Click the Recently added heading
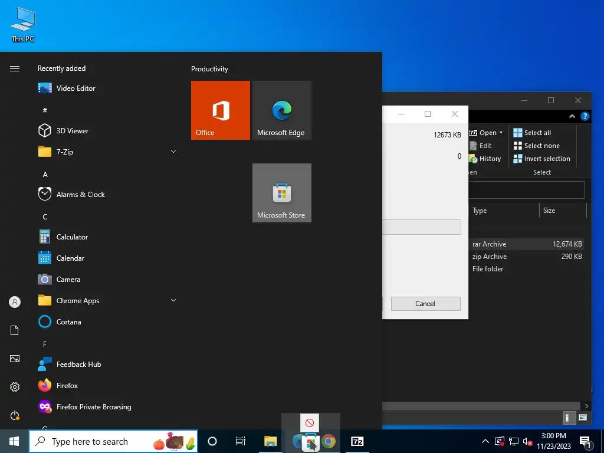This screenshot has width=604, height=453. [x=61, y=68]
